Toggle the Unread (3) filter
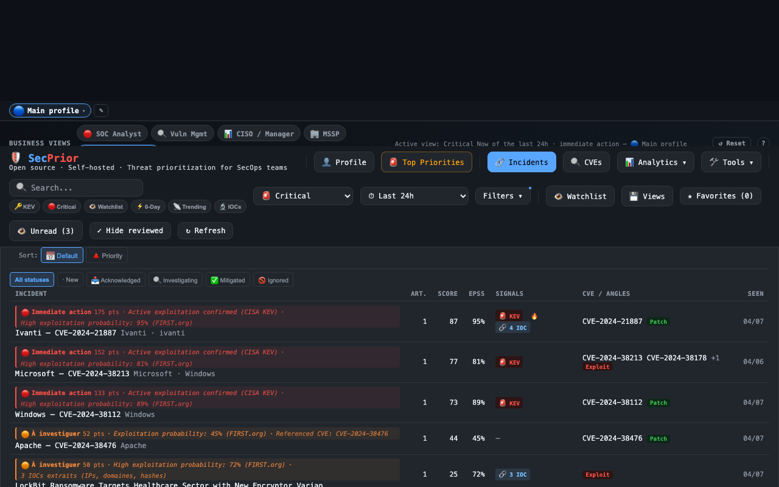Screen dimensions: 779x487 click(46, 231)
